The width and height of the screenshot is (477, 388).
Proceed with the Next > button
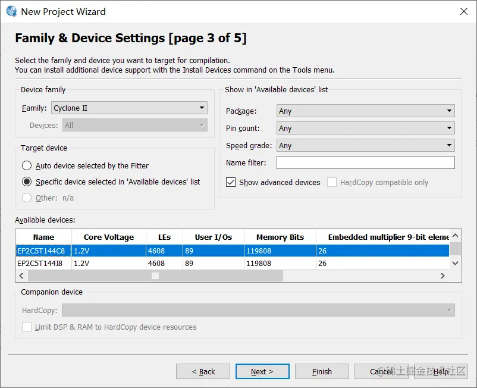pos(262,371)
